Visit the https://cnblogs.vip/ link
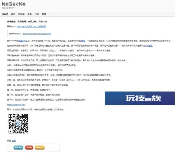The height and width of the screenshot is (153, 175). point(16,104)
